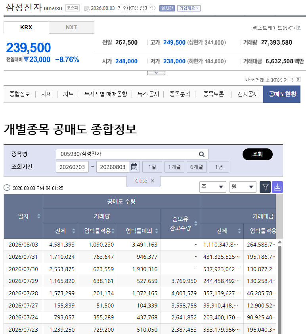The image size is (306, 334).
Task: Close the search panel via the X icon
Action: 152,181
